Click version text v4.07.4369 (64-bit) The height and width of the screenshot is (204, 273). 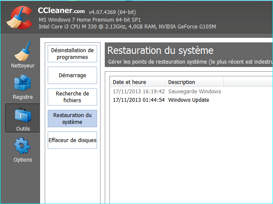tap(112, 12)
